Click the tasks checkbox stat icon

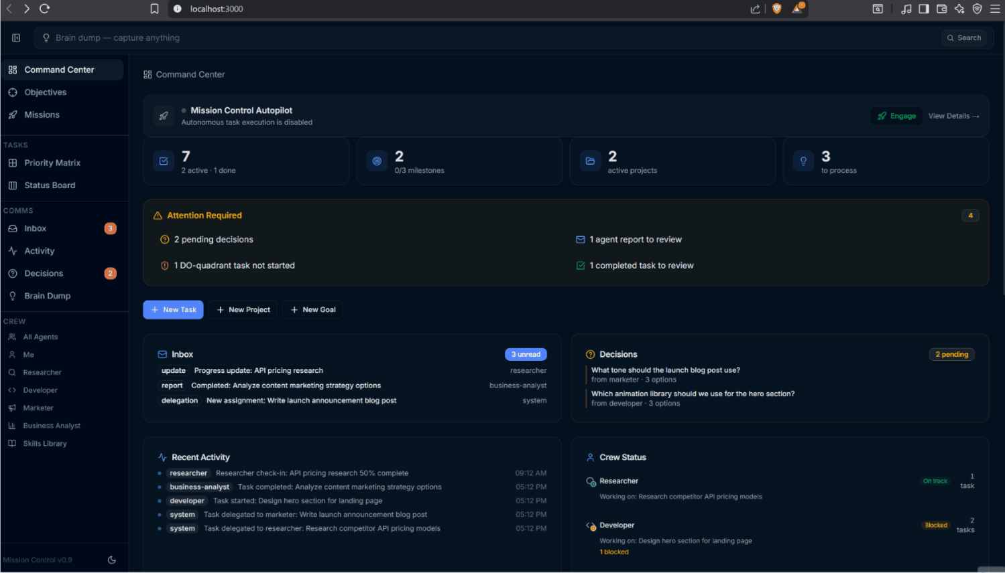coord(164,161)
